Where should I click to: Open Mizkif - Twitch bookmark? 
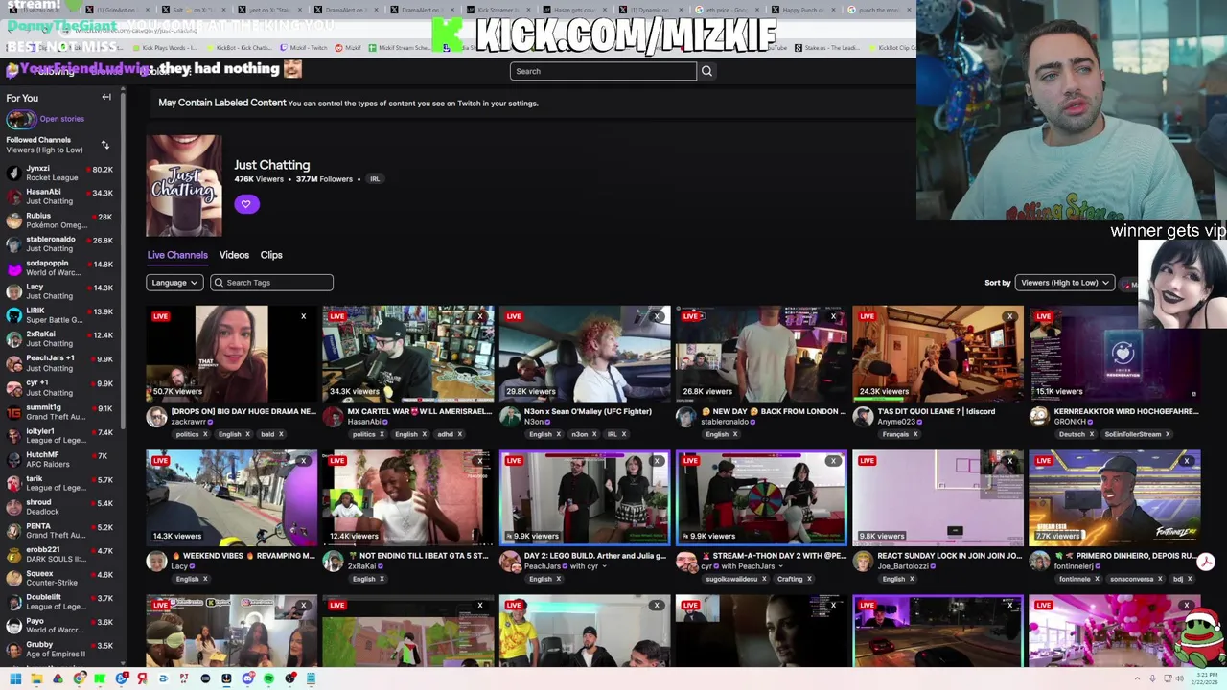[x=304, y=48]
